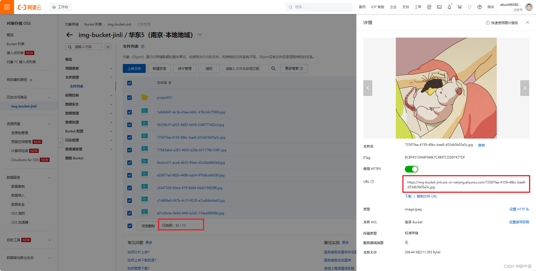Open 删除 Bucket menu item

74,158
